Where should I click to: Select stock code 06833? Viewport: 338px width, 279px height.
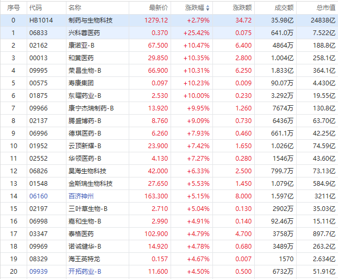coord(38,33)
